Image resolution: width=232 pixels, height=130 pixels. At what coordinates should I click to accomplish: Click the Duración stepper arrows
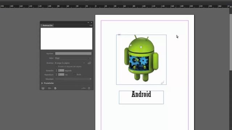57,71
